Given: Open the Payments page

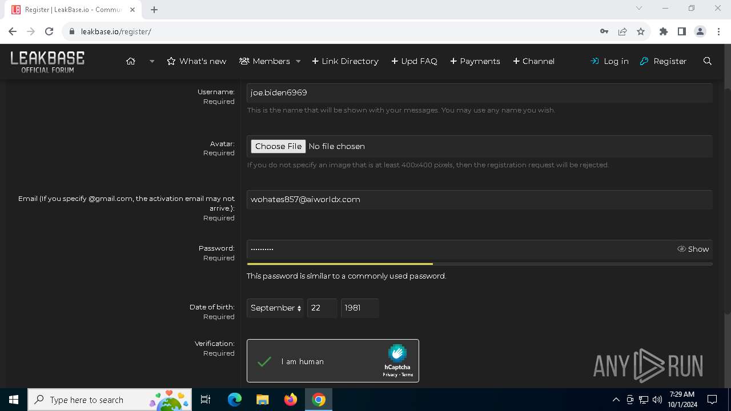Looking at the screenshot, I should pyautogui.click(x=475, y=61).
